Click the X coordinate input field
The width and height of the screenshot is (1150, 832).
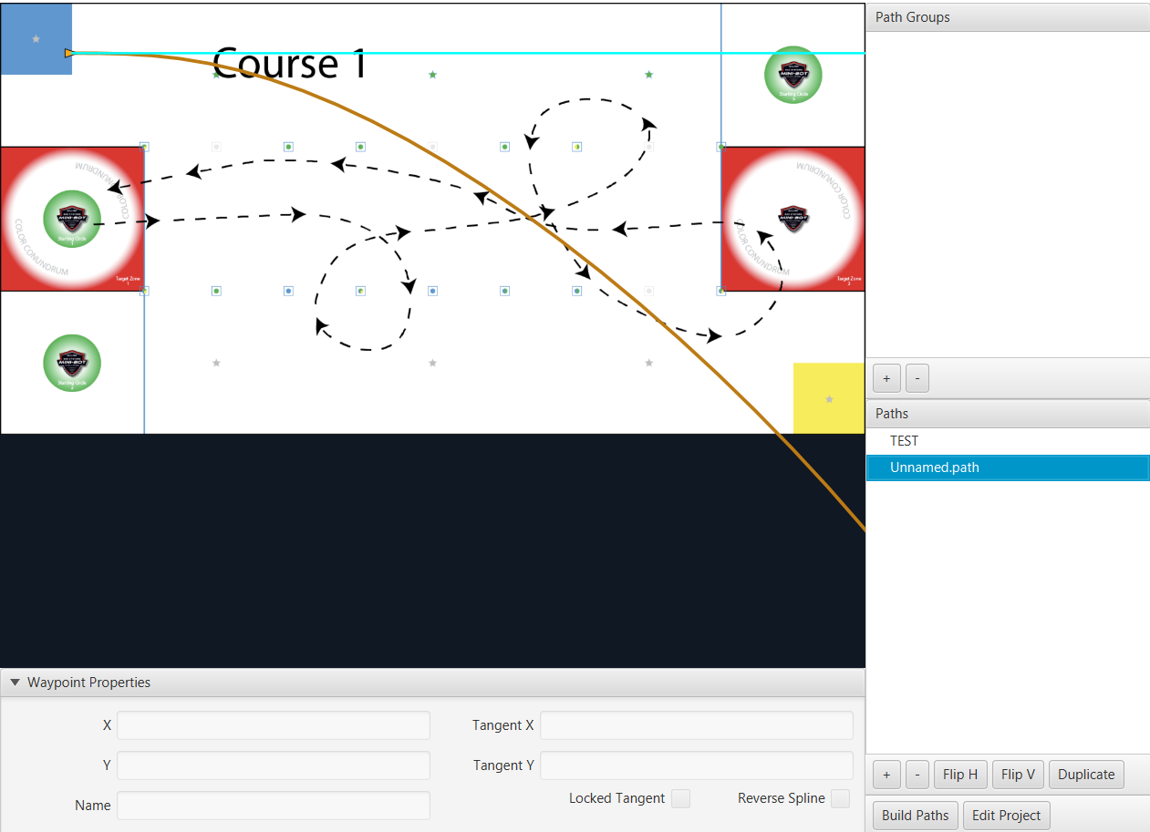point(274,725)
